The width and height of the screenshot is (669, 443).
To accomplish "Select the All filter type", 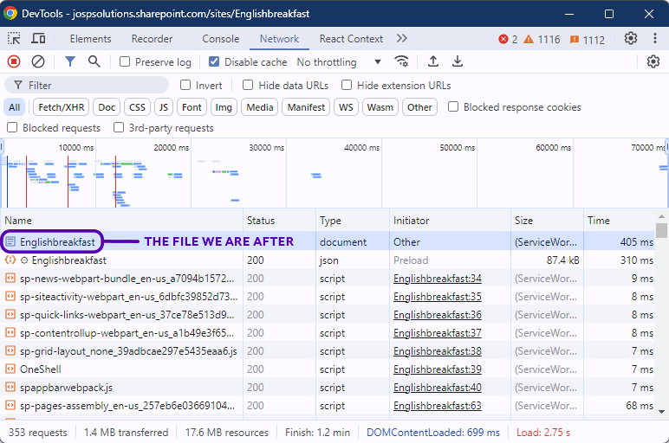I will [15, 107].
